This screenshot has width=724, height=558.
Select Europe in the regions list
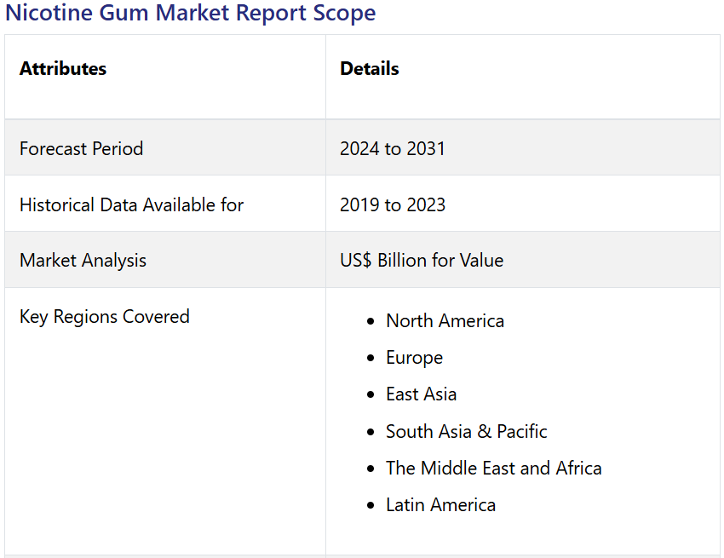click(x=414, y=358)
